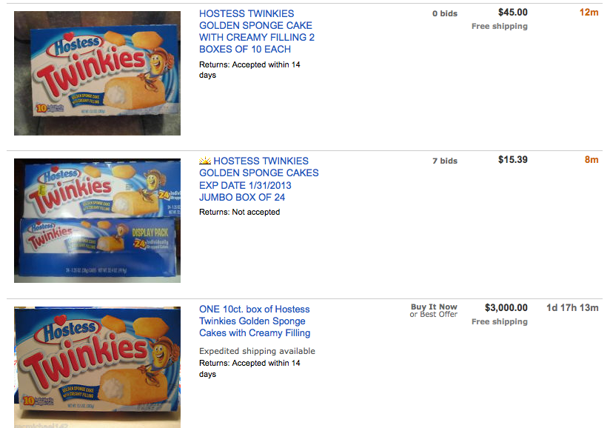Open the $3,000 Twinkies box thumbnail
The image size is (610, 428).
coord(97,367)
